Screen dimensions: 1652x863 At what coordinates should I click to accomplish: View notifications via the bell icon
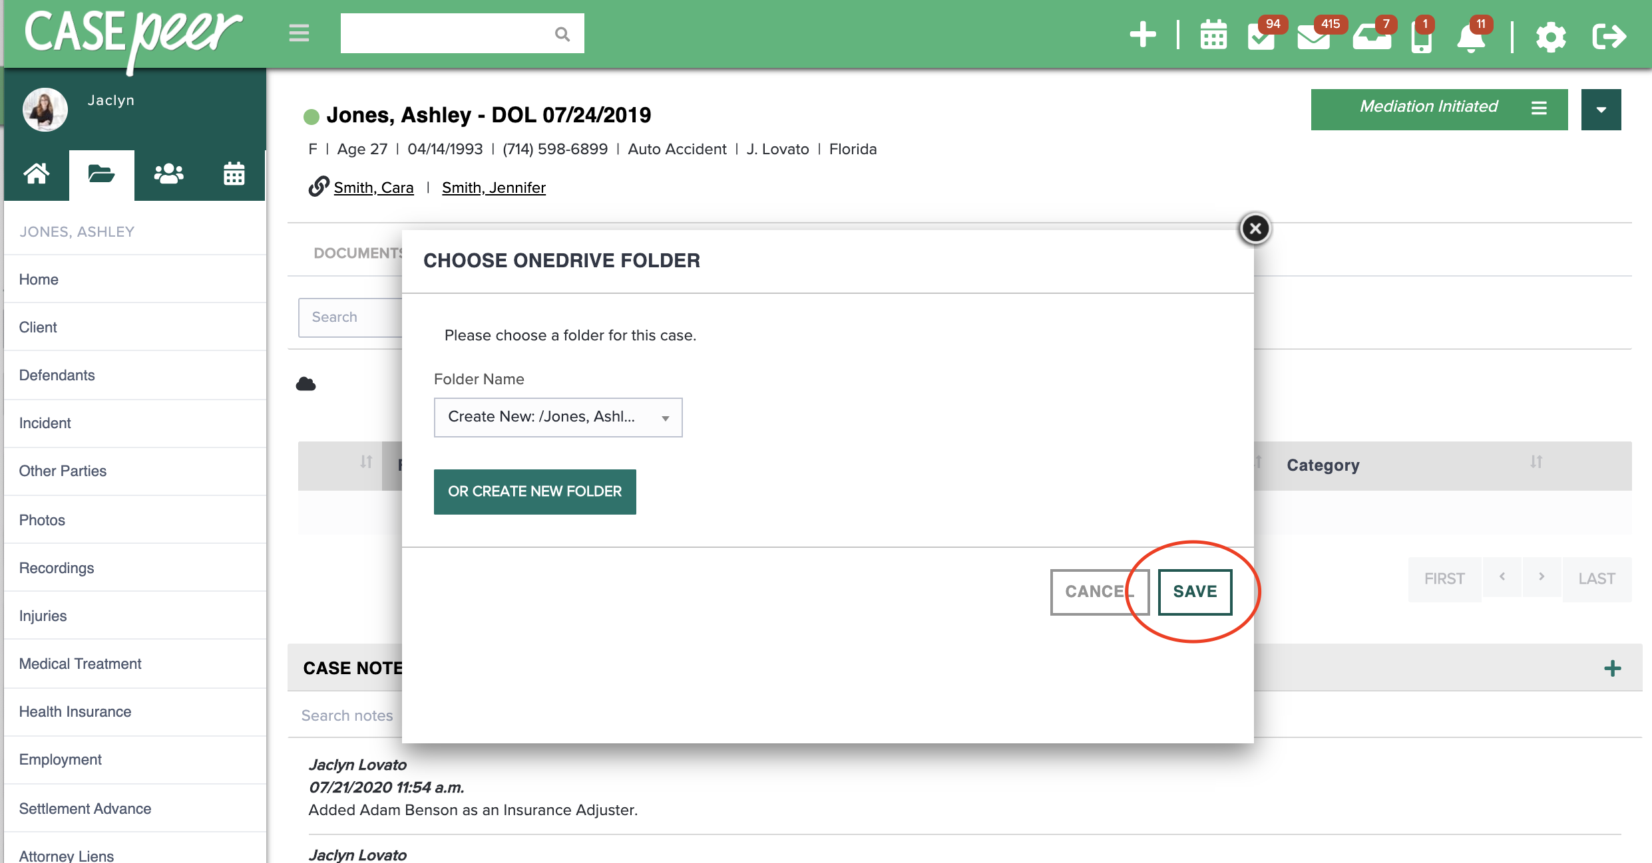point(1472,37)
